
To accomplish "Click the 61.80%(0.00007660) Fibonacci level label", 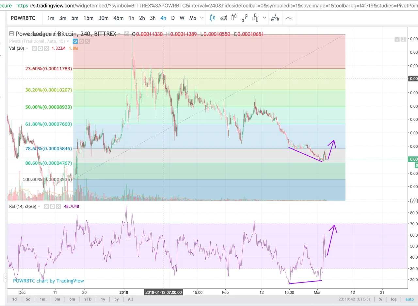I will click(48, 124).
